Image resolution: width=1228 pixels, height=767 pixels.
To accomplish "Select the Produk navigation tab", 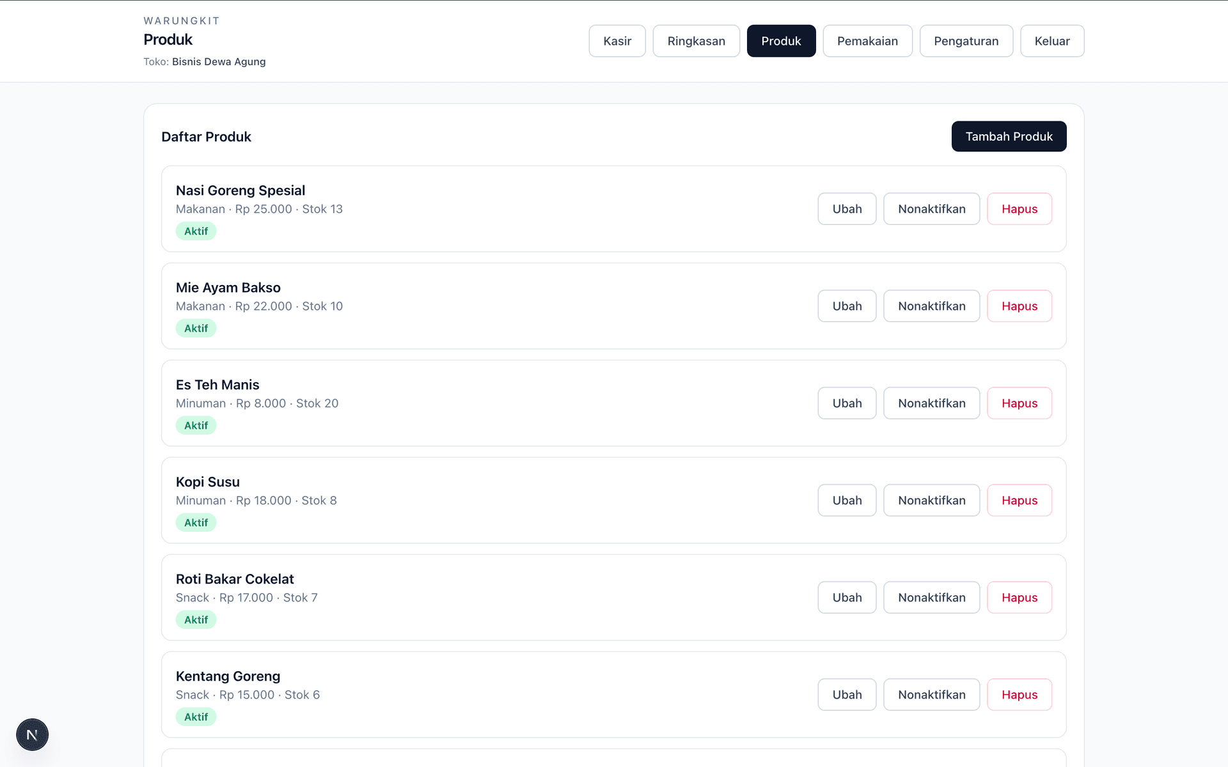I will 781,41.
